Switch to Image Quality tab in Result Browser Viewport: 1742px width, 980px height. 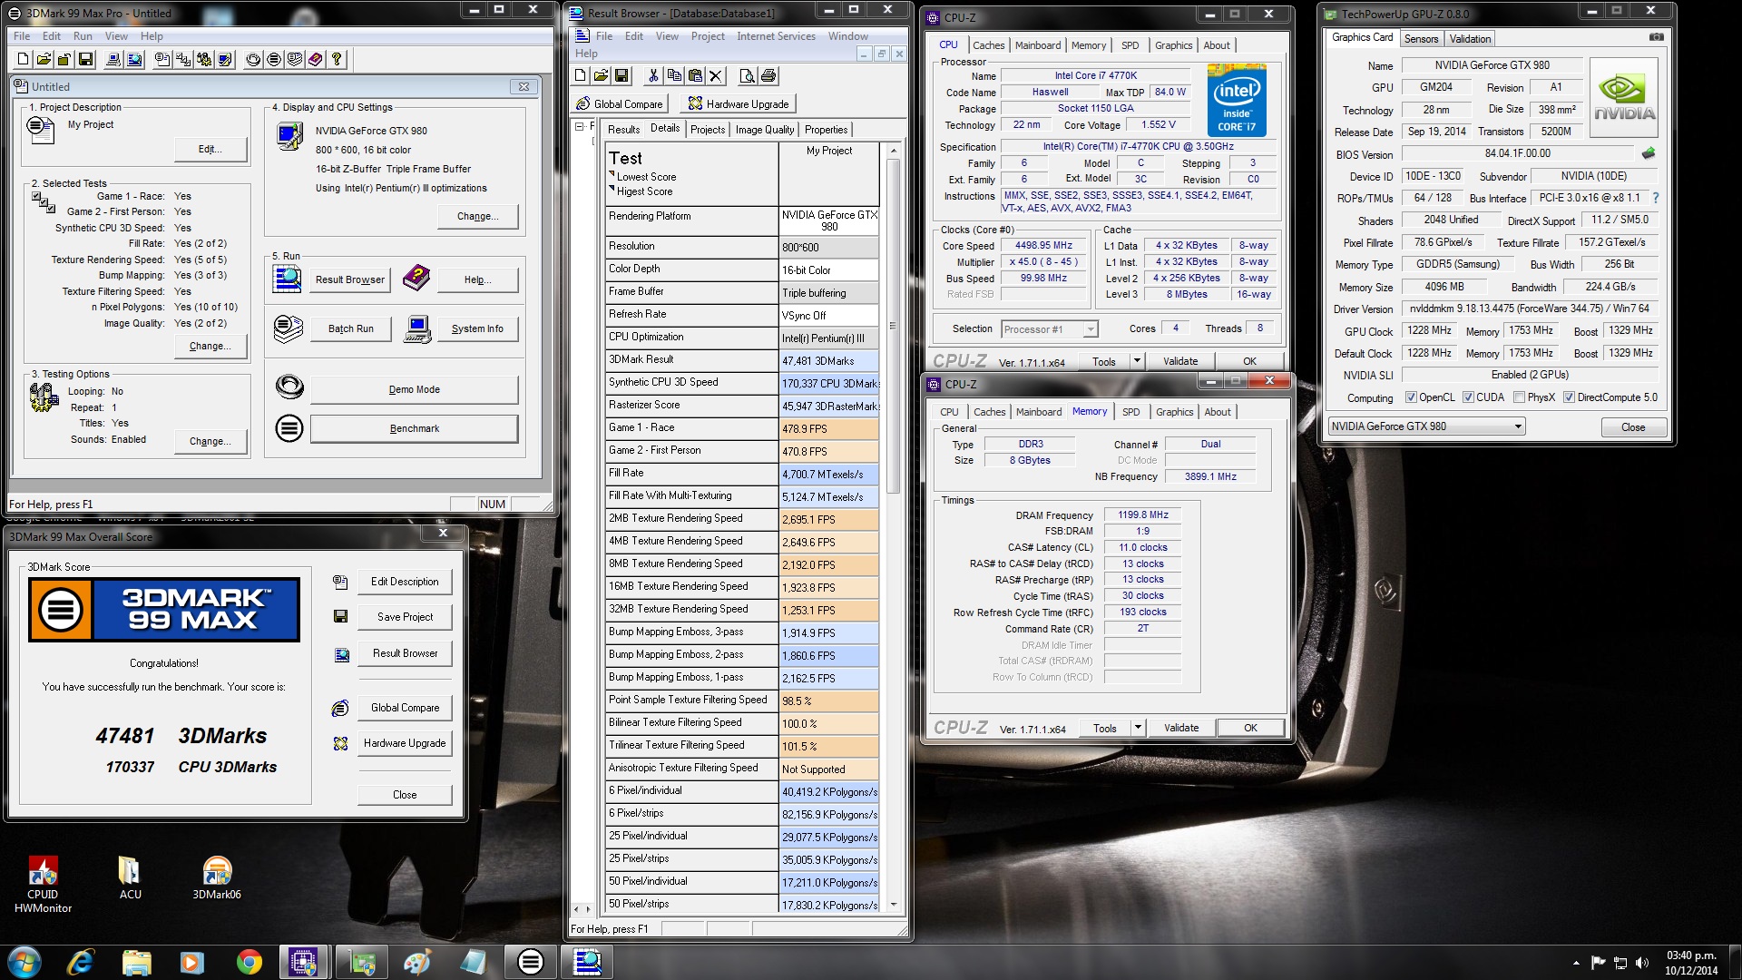764,130
